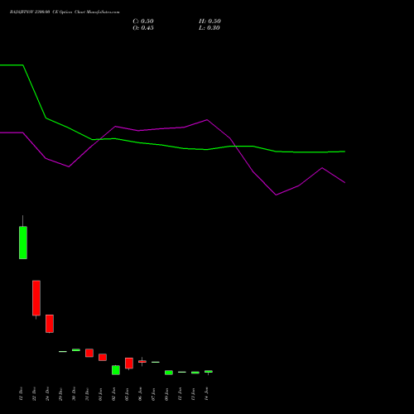Click the 07 Jan date label
This screenshot has height=414, width=414.
pyautogui.click(x=153, y=394)
